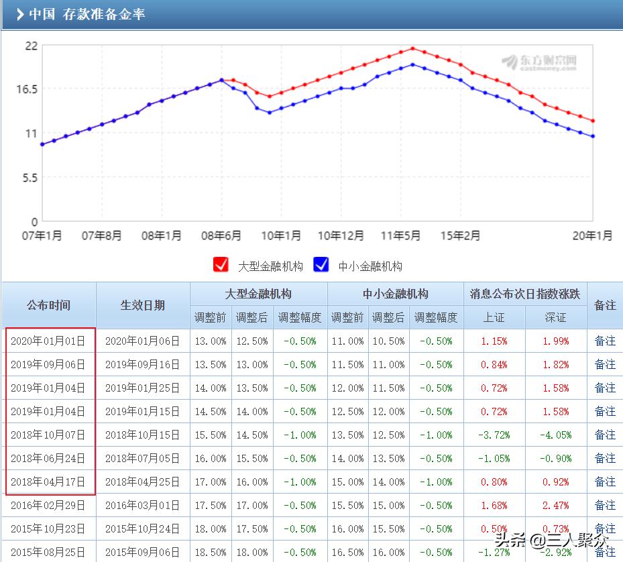The height and width of the screenshot is (562, 623).
Task: Click the 大型金融机构 table header
Action: [259, 294]
